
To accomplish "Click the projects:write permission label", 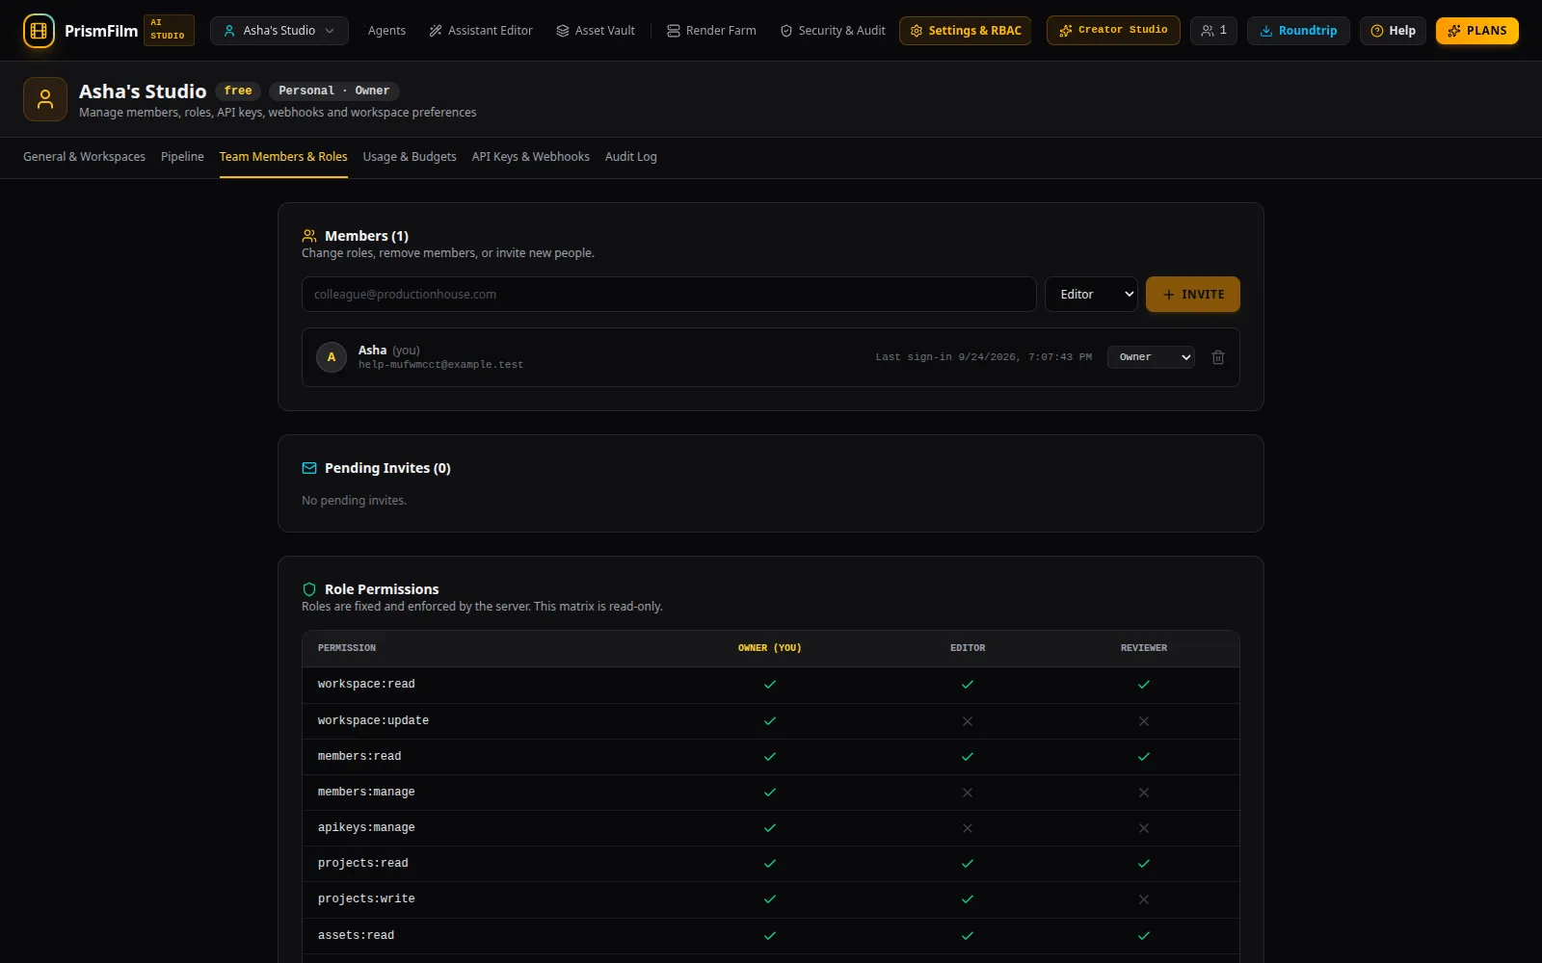I will coord(366,899).
